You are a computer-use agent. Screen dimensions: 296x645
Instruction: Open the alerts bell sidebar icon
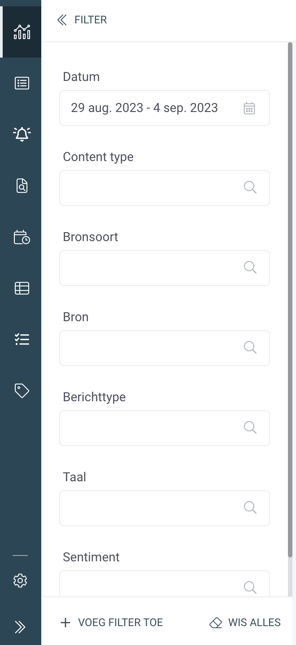(22, 134)
